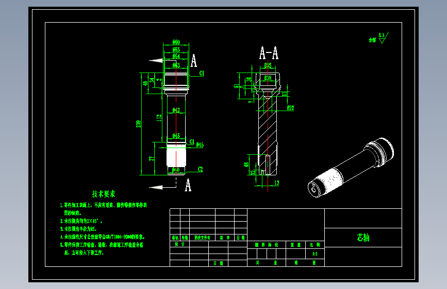Click the 3D isometric view of the shaft
The width and height of the screenshot is (447, 289).
(351, 167)
